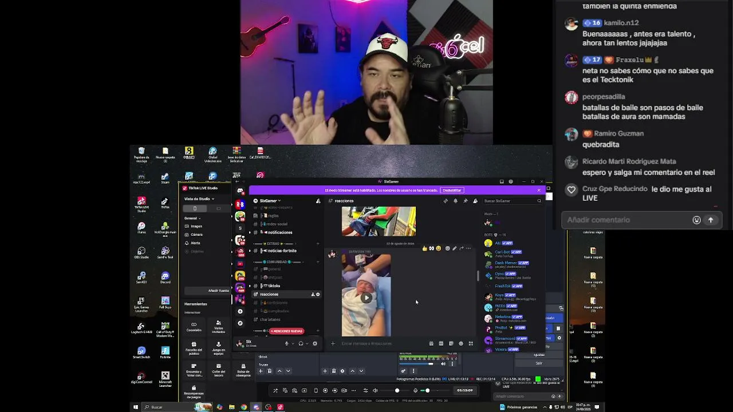Open Cofre del tesoro tool

[218, 369]
